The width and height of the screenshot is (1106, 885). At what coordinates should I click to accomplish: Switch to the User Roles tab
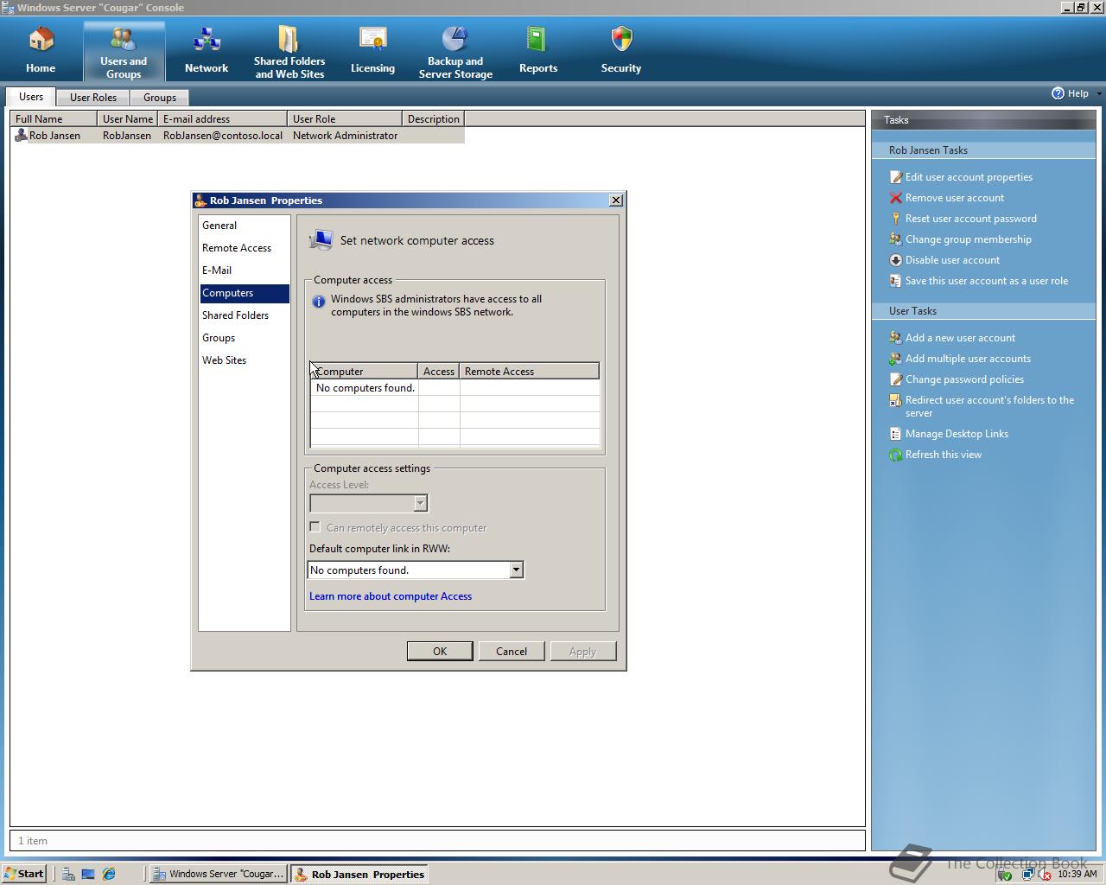point(93,98)
